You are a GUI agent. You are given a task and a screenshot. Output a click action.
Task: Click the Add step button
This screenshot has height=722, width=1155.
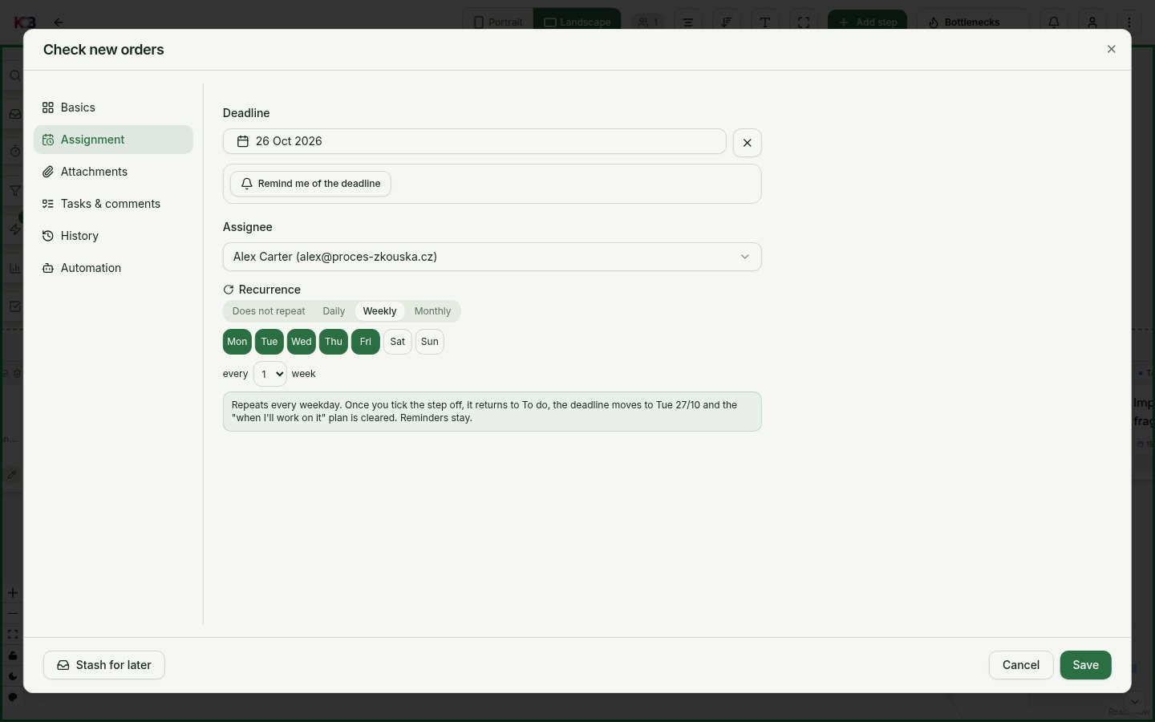click(x=867, y=22)
